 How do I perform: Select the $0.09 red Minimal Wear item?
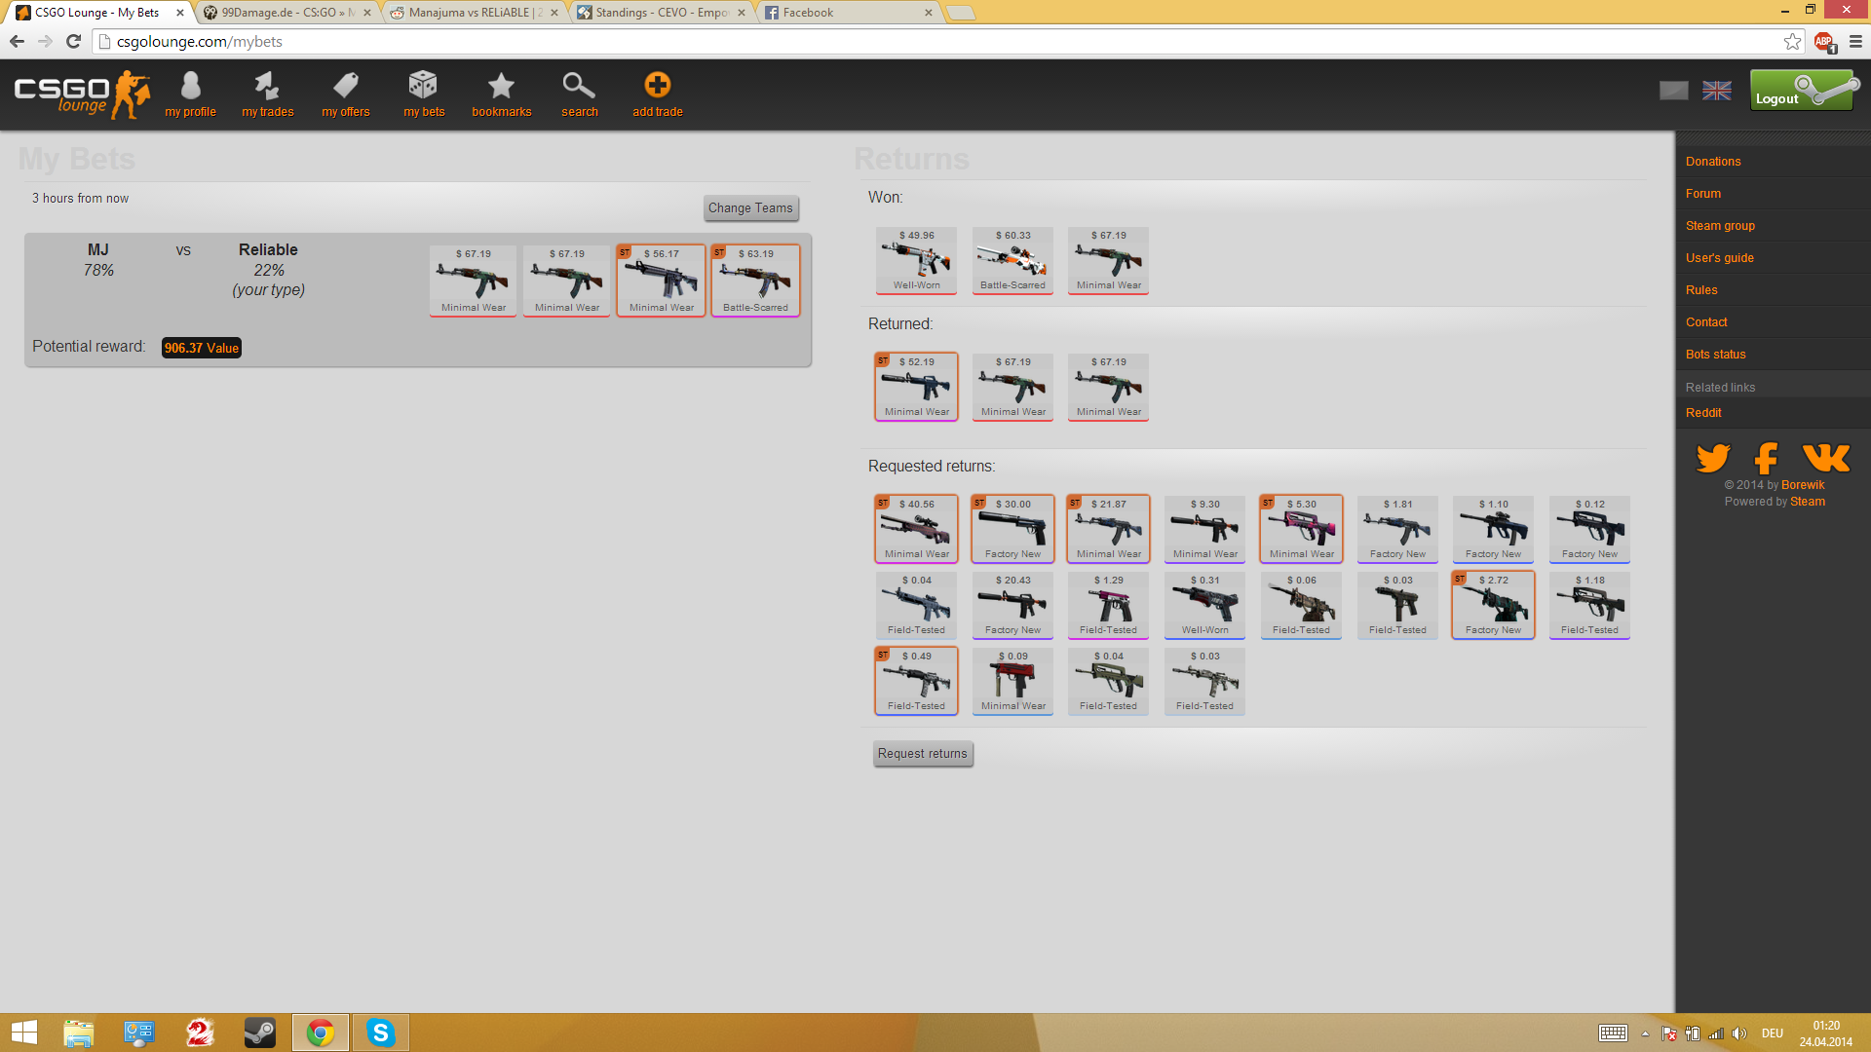1012,681
